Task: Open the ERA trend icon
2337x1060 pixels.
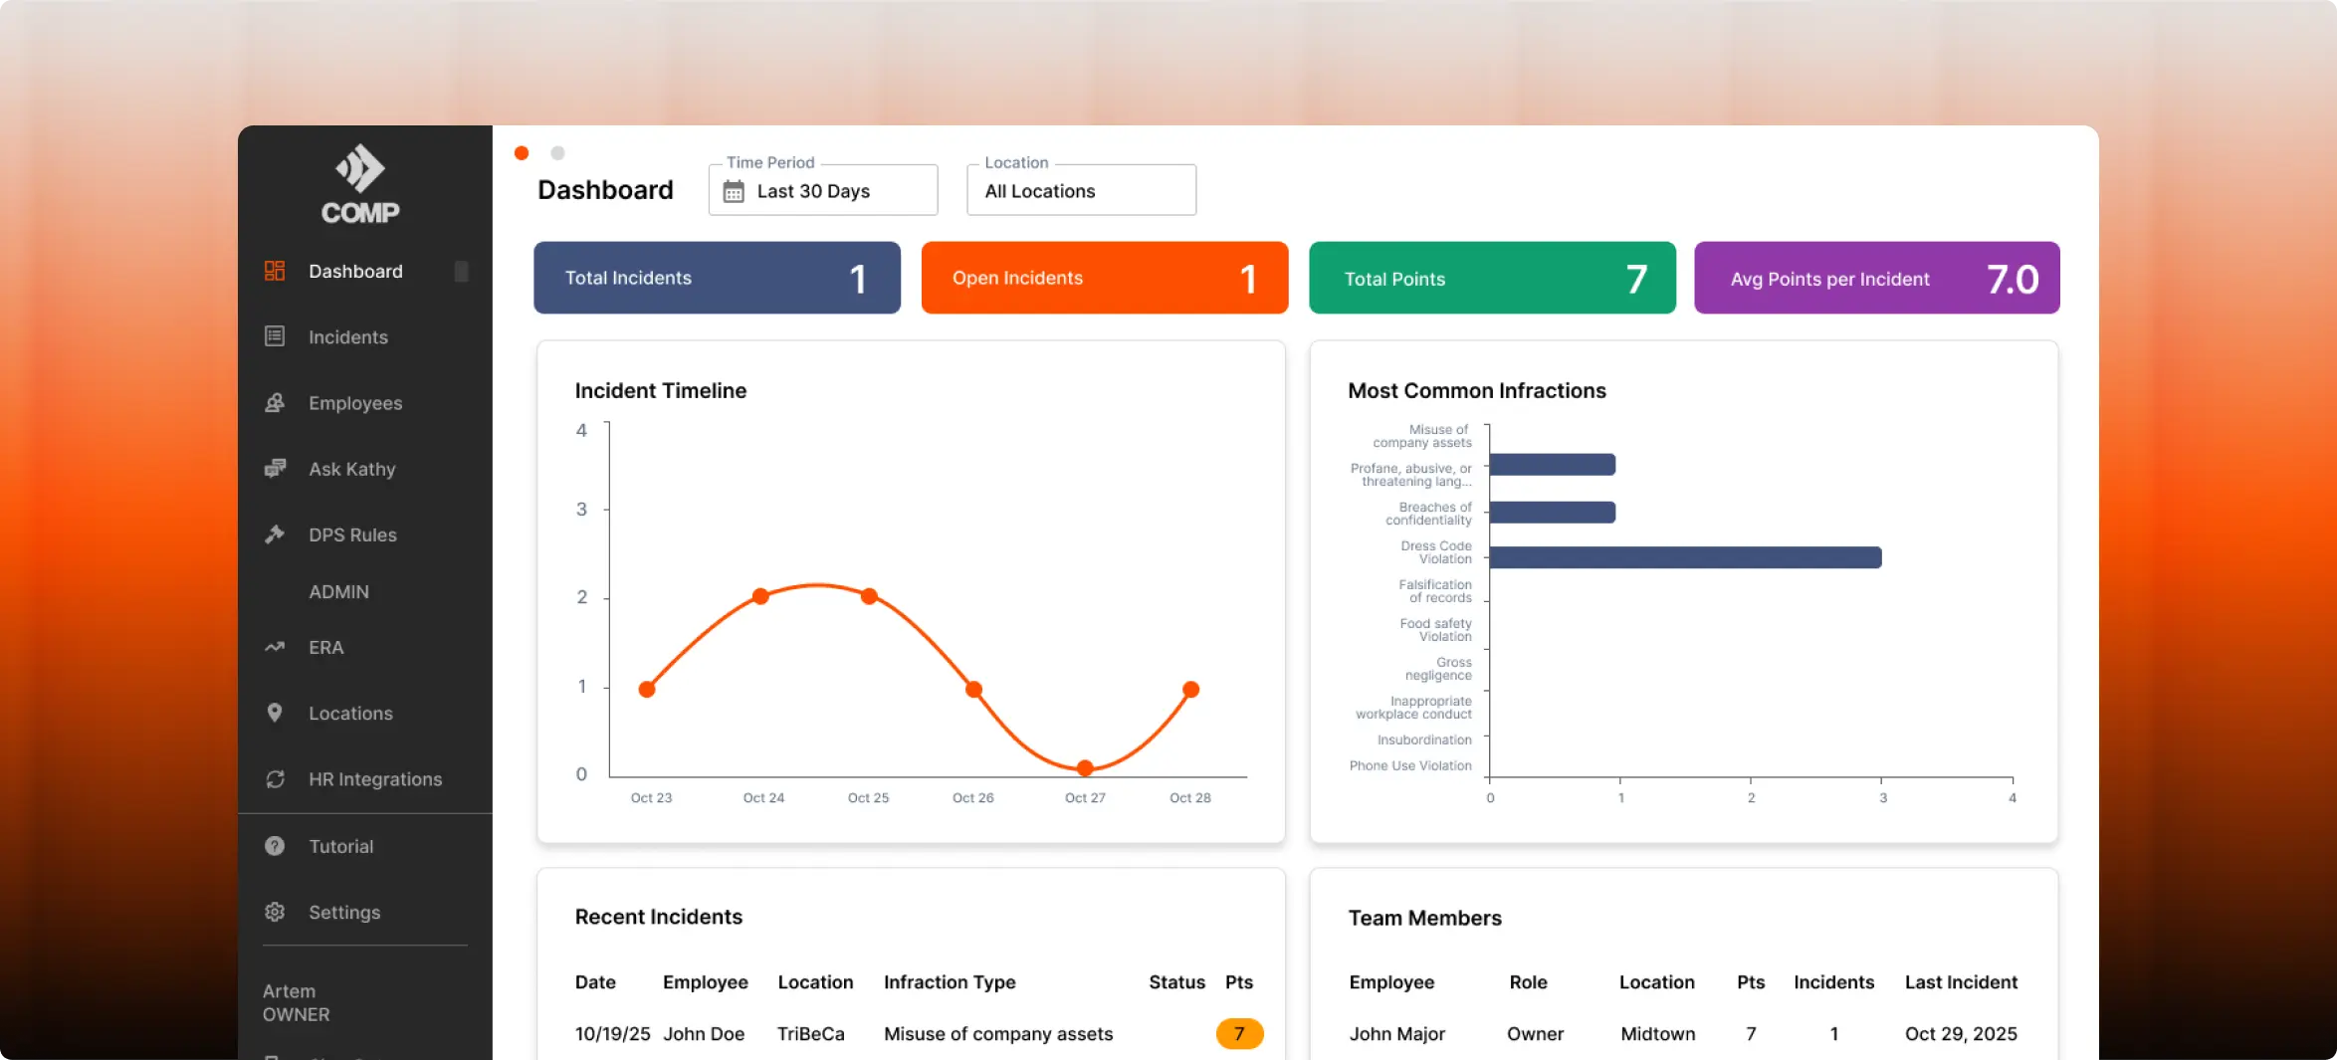Action: pyautogui.click(x=275, y=646)
